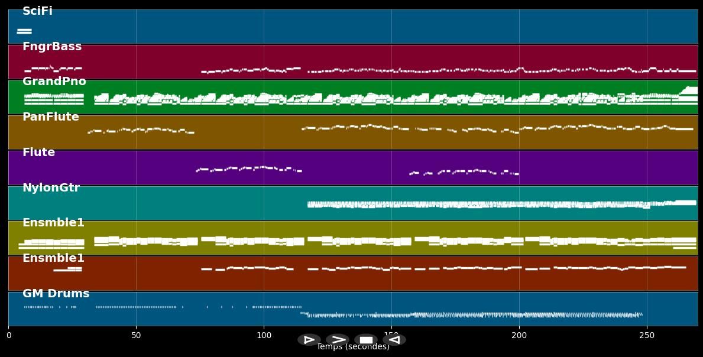Expand the first Ensmble1 lane
Viewport: 703px width, 357px height.
pos(54,222)
